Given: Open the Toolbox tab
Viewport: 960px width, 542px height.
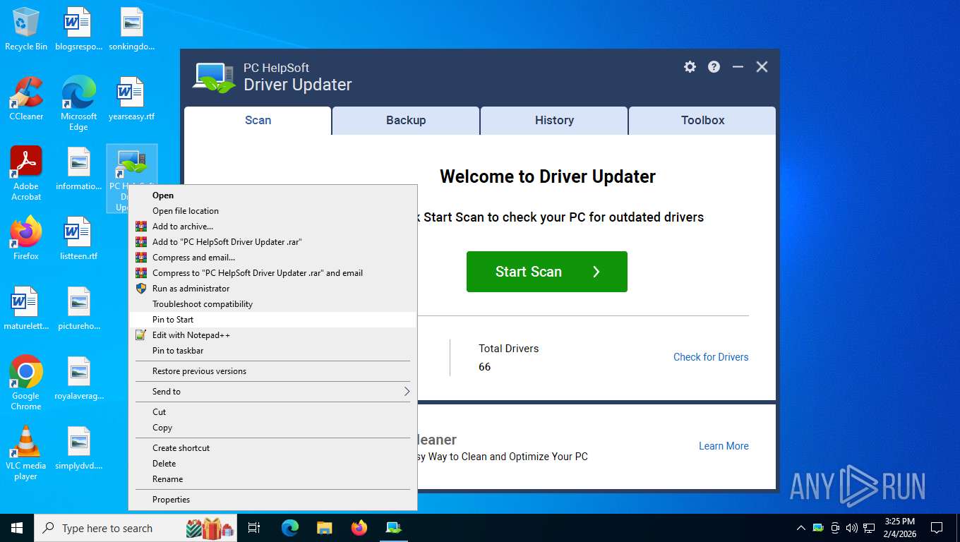Looking at the screenshot, I should [x=702, y=120].
